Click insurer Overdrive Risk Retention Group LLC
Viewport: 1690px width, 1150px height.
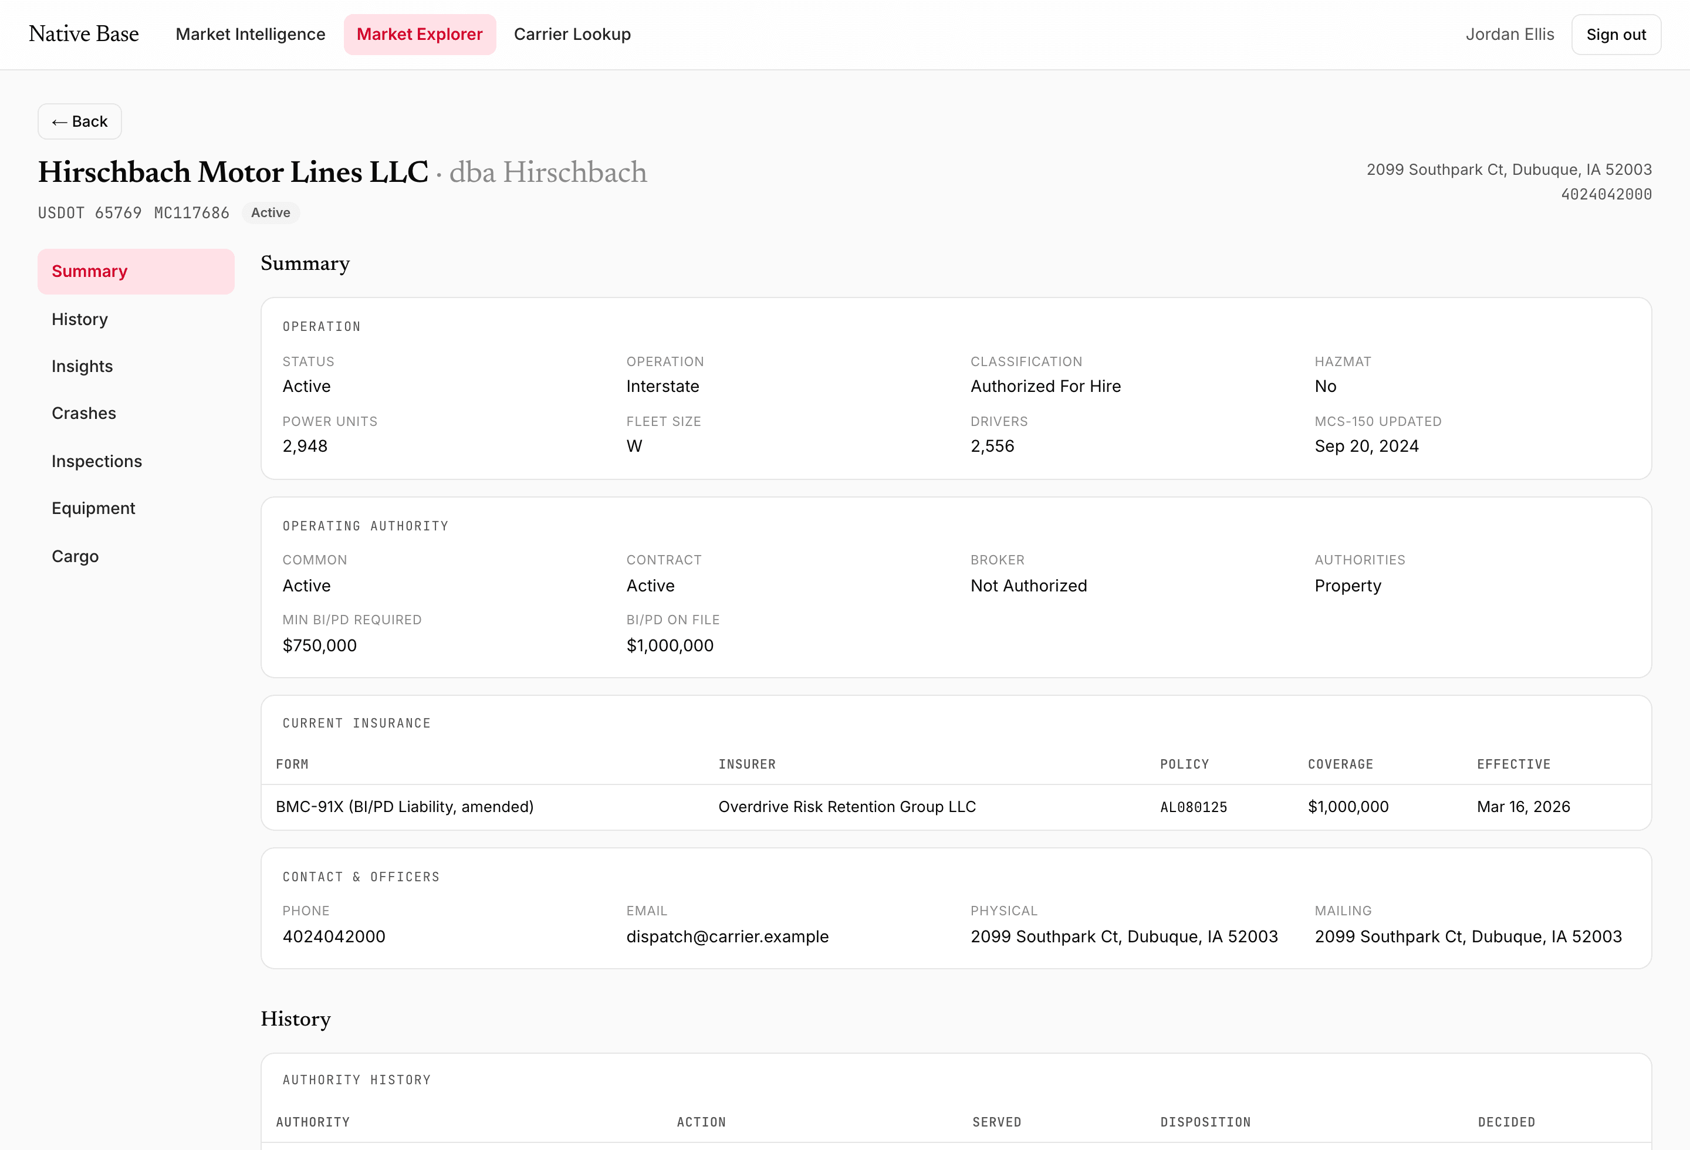(847, 807)
